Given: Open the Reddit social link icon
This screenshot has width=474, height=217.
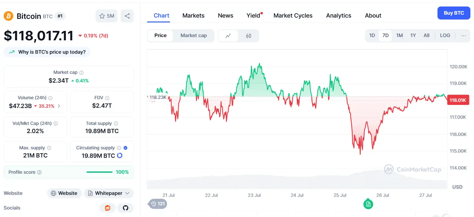Looking at the screenshot, I should pyautogui.click(x=108, y=208).
